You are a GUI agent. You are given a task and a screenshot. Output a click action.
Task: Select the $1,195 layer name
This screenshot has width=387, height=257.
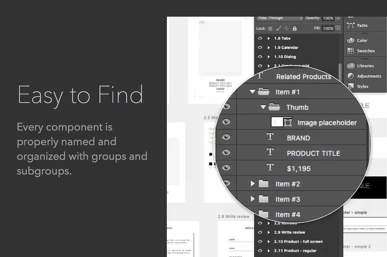click(299, 169)
